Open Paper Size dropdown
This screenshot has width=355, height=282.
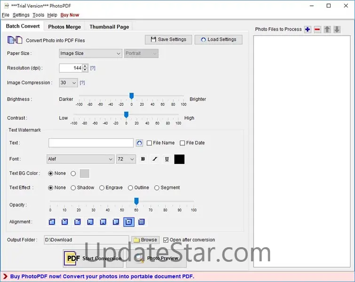(x=91, y=54)
